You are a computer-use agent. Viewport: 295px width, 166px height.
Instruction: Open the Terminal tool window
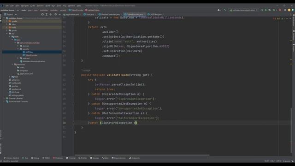(x=71, y=158)
